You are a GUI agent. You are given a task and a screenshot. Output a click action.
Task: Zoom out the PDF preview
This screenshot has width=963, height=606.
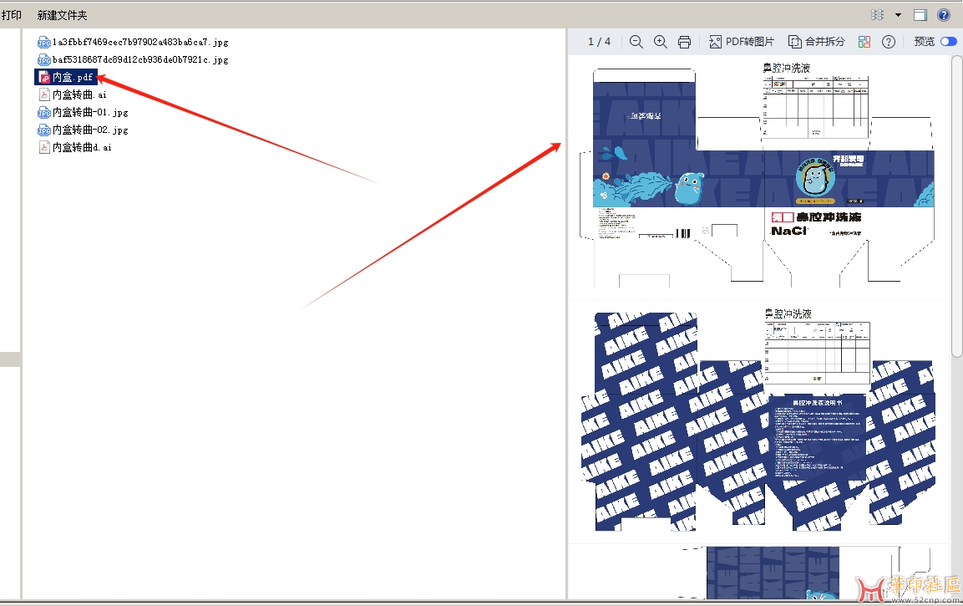pyautogui.click(x=636, y=42)
